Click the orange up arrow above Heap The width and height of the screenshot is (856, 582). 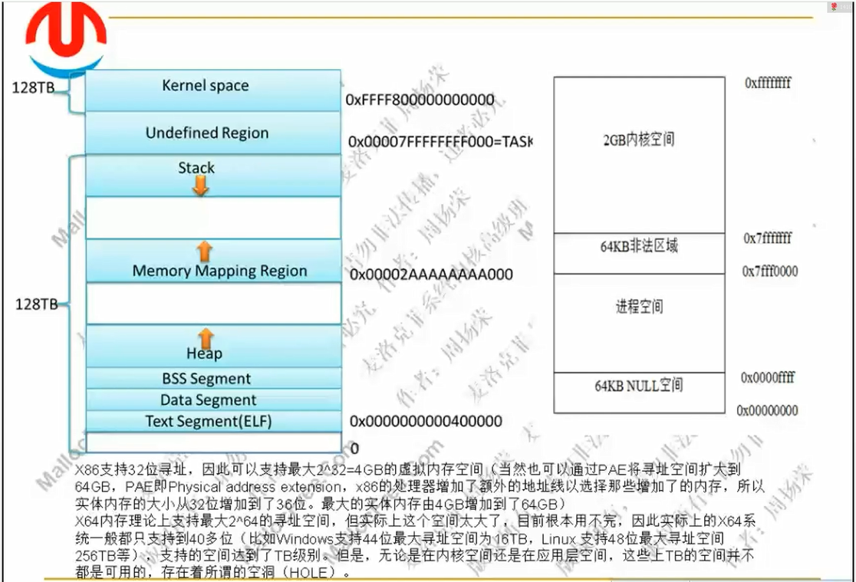coord(206,337)
